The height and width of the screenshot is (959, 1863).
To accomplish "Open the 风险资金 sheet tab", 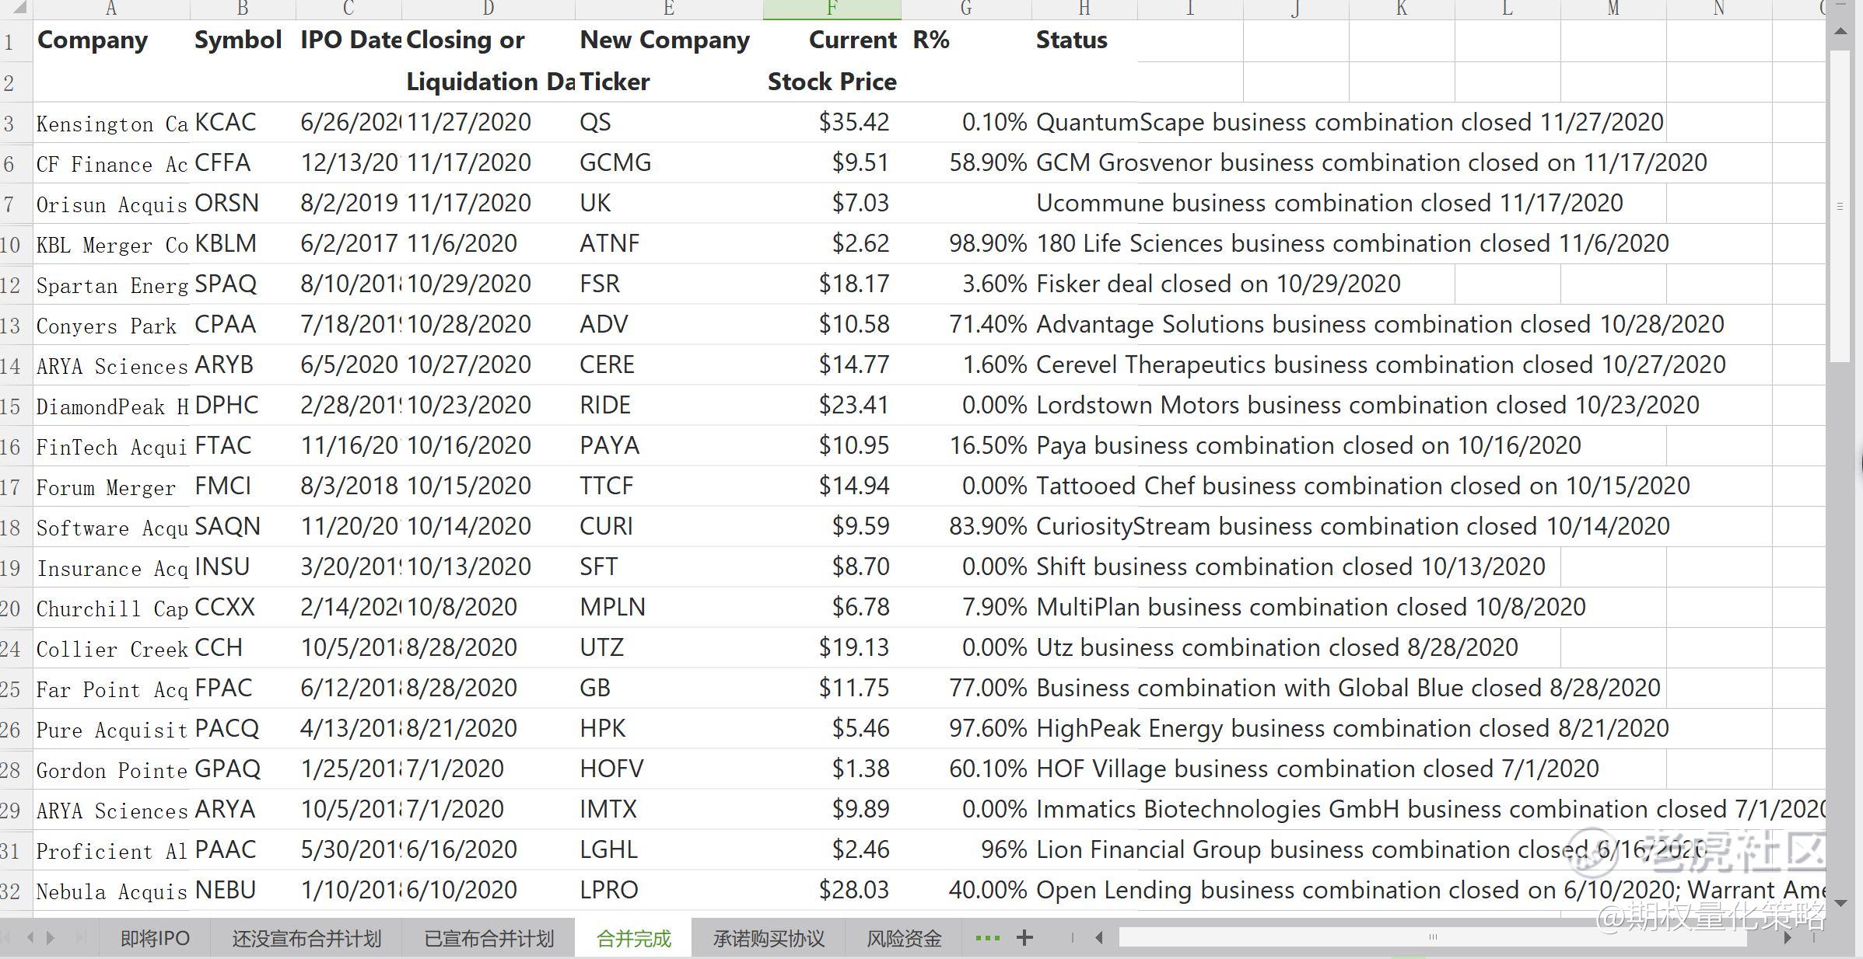I will point(904,939).
